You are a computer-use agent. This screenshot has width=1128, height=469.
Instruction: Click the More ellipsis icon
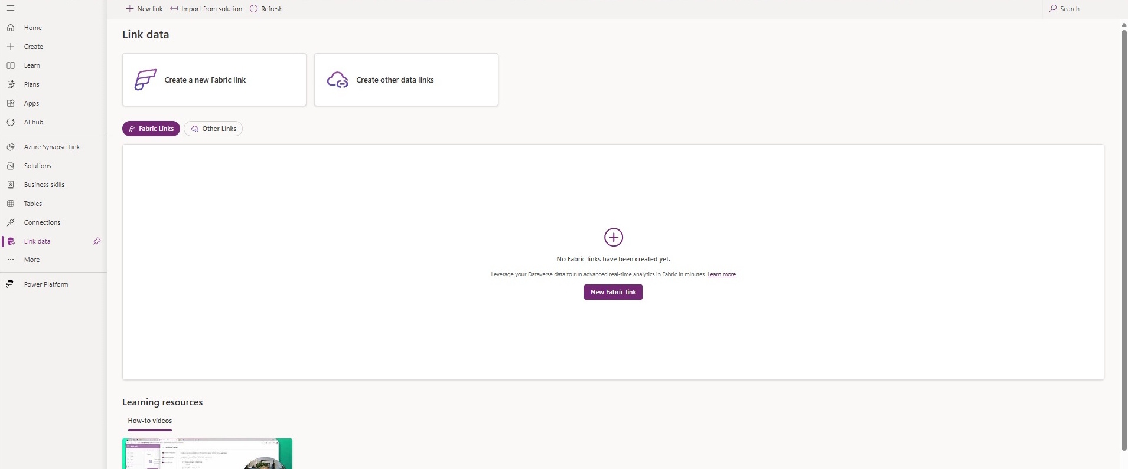[11, 260]
